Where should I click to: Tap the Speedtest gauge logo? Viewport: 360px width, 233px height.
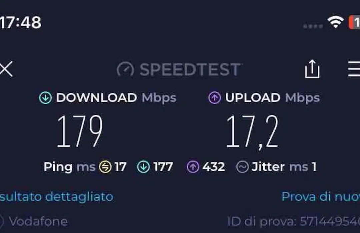click(125, 69)
